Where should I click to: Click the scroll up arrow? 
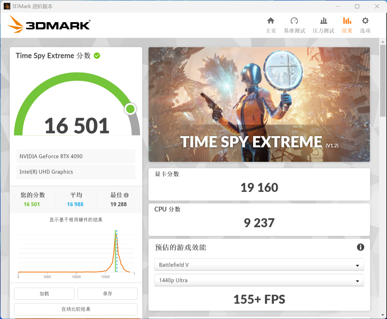coord(383,42)
